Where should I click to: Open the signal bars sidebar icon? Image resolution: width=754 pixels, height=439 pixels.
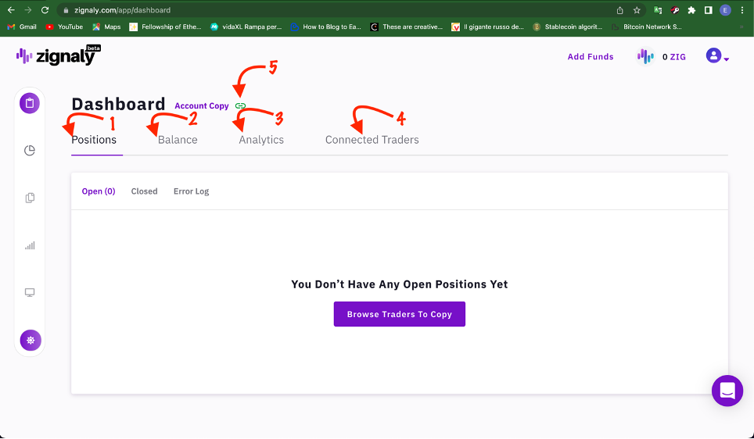30,245
